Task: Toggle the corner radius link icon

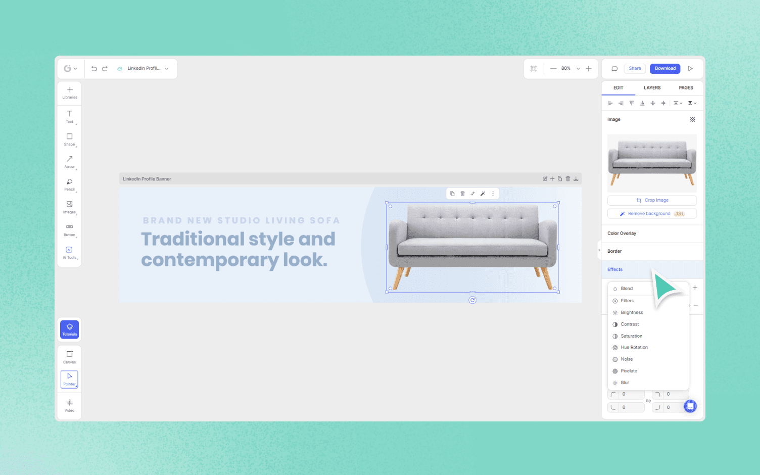Action: pos(648,401)
